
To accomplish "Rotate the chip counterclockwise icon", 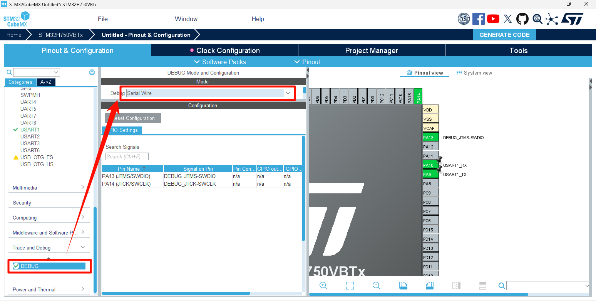I will pos(430,286).
